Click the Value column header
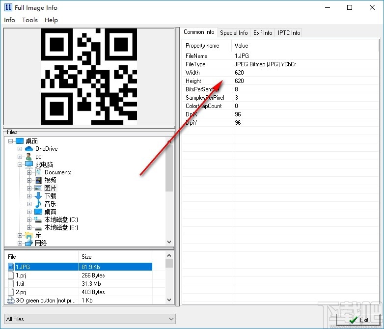Viewport: 384px width, 329px height. pyautogui.click(x=305, y=46)
